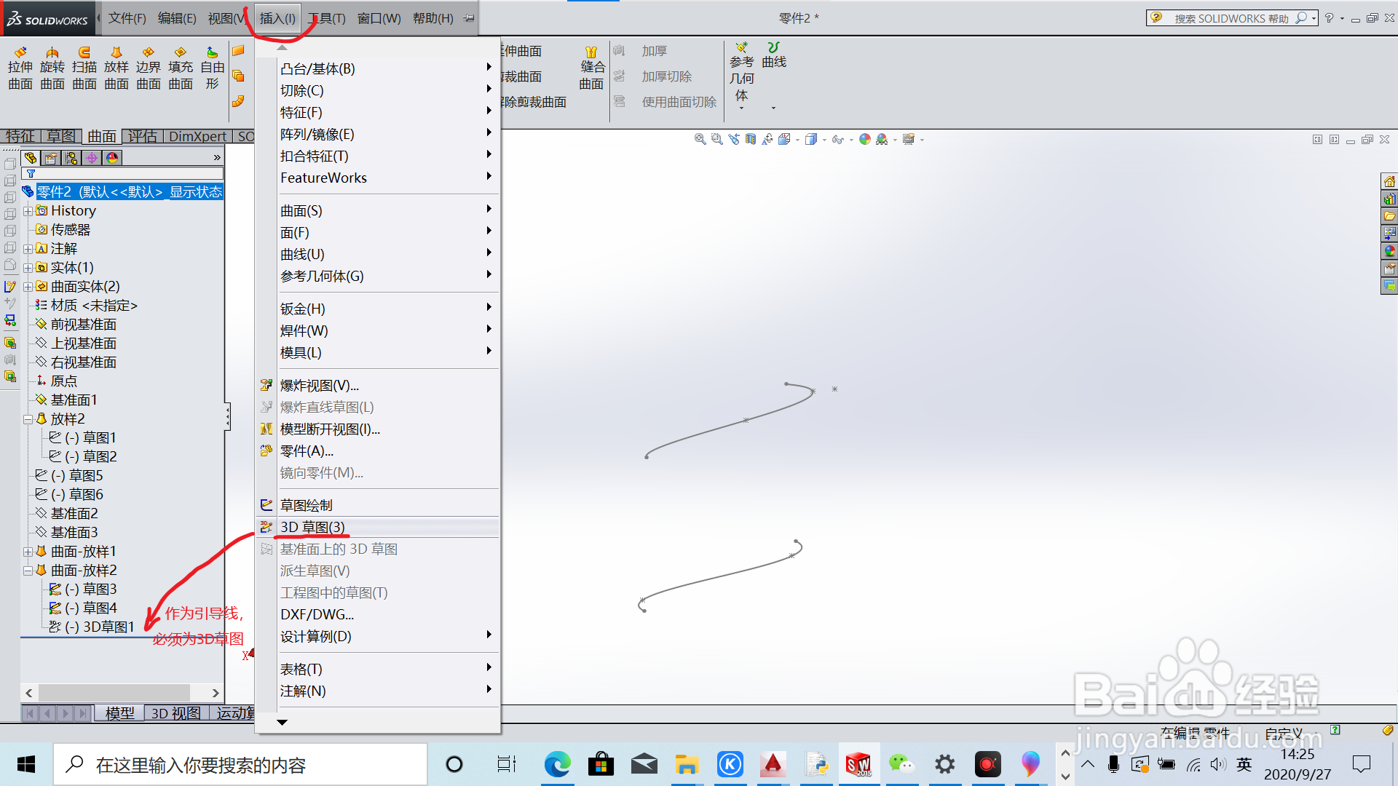Select 草图5 in the feature tree
The image size is (1398, 786).
click(x=70, y=475)
